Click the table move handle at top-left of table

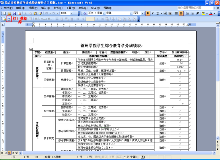click(x=31, y=49)
